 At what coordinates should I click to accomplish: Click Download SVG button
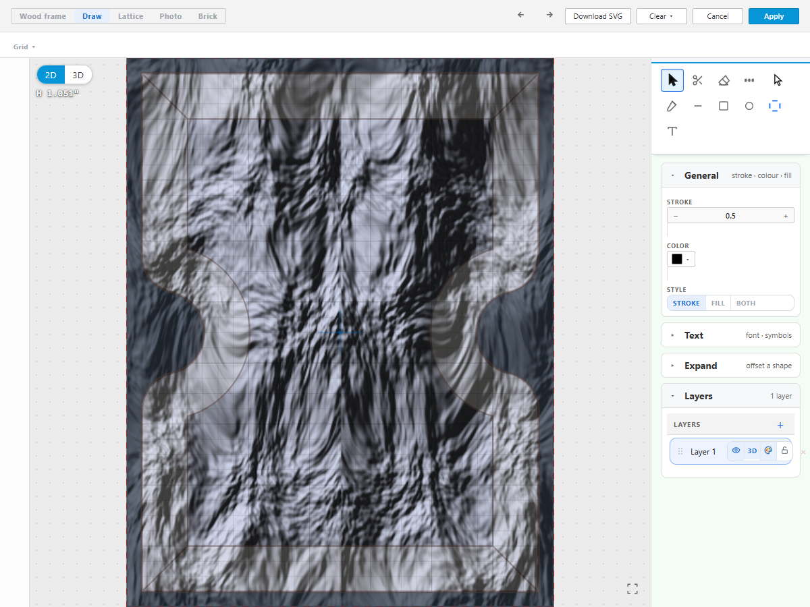coord(598,16)
